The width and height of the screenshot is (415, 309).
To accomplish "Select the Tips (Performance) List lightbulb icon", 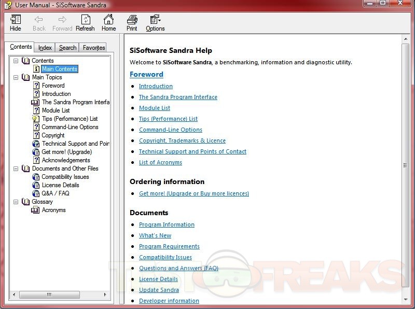I will 36,119.
